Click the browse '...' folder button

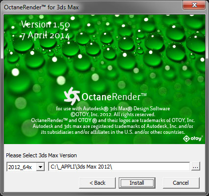pyautogui.click(x=196, y=167)
